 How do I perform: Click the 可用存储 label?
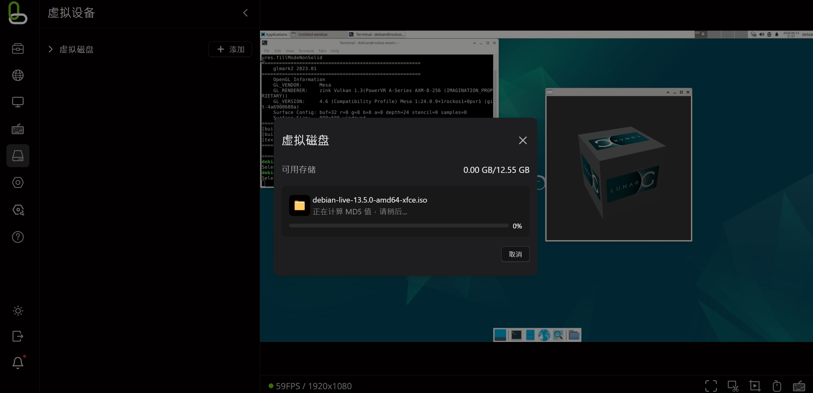click(299, 170)
